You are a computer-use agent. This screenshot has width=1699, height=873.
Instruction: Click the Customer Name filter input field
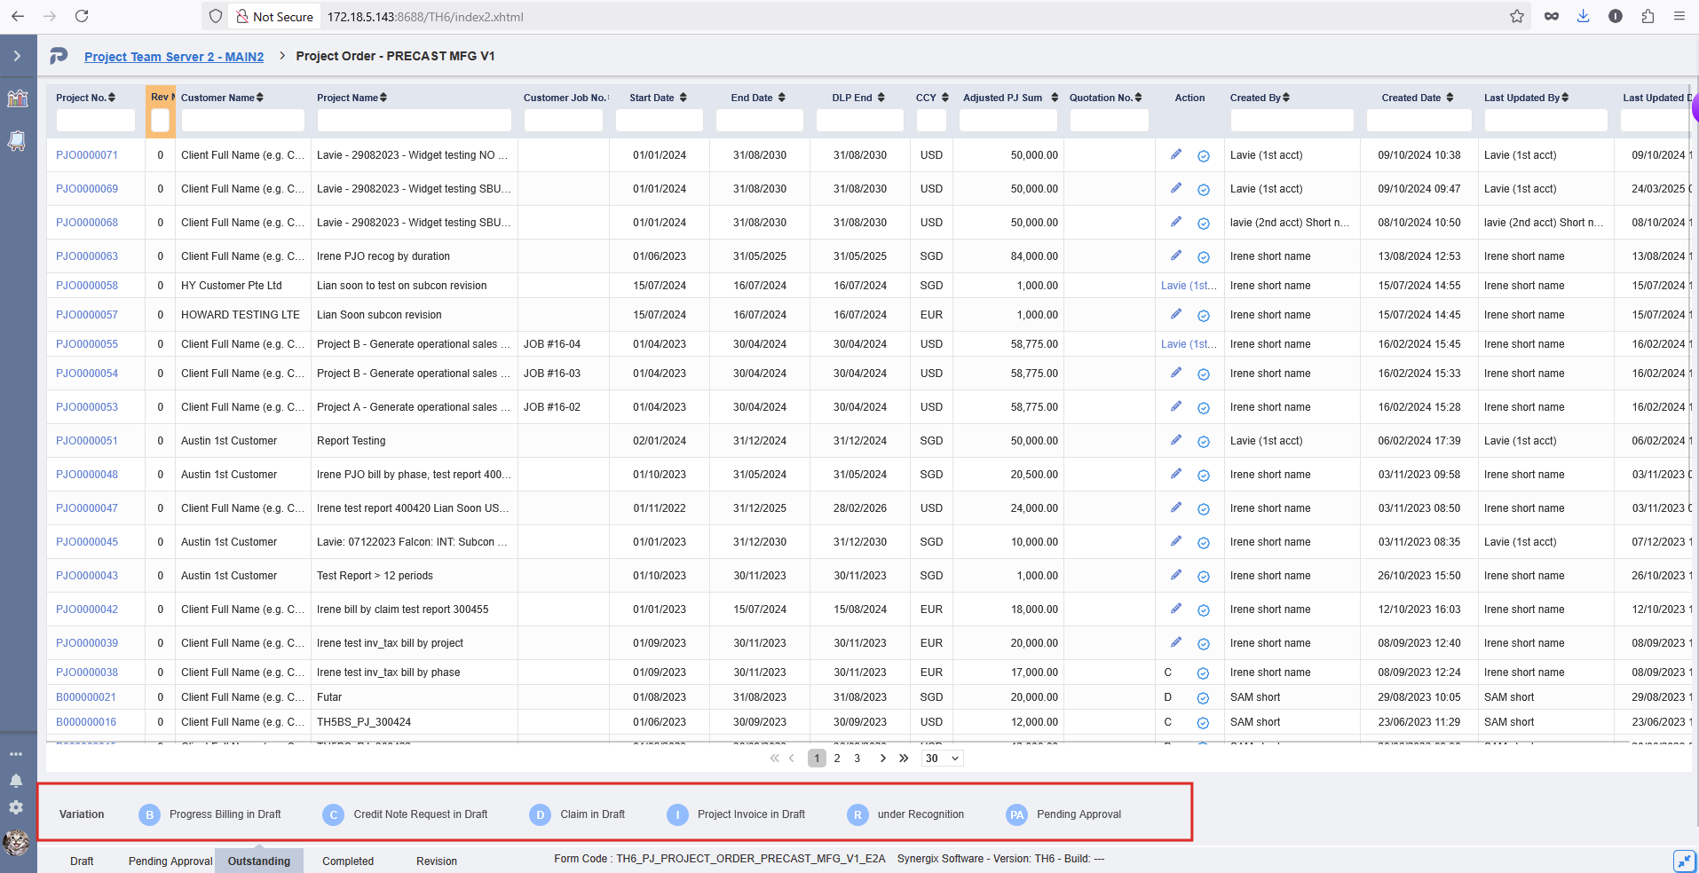pyautogui.click(x=242, y=120)
